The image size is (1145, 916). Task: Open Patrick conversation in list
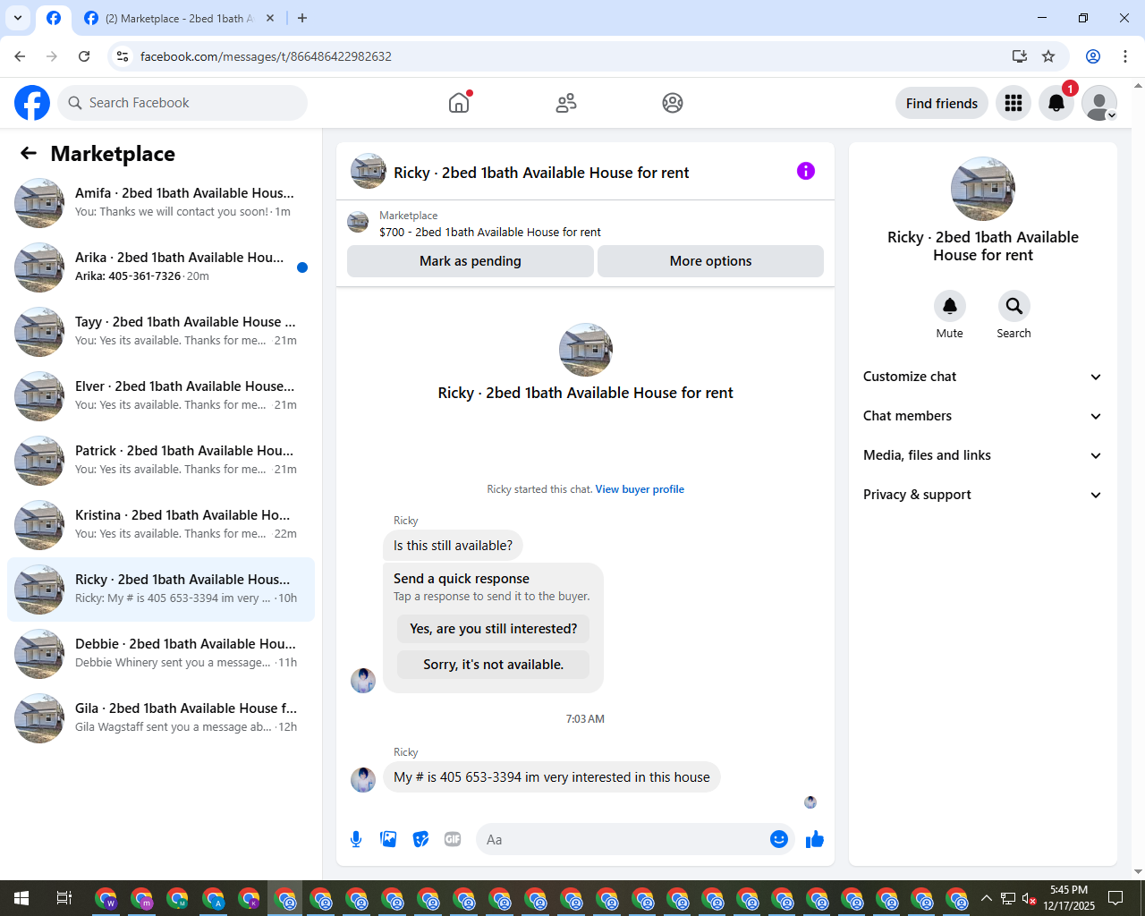[x=161, y=461]
